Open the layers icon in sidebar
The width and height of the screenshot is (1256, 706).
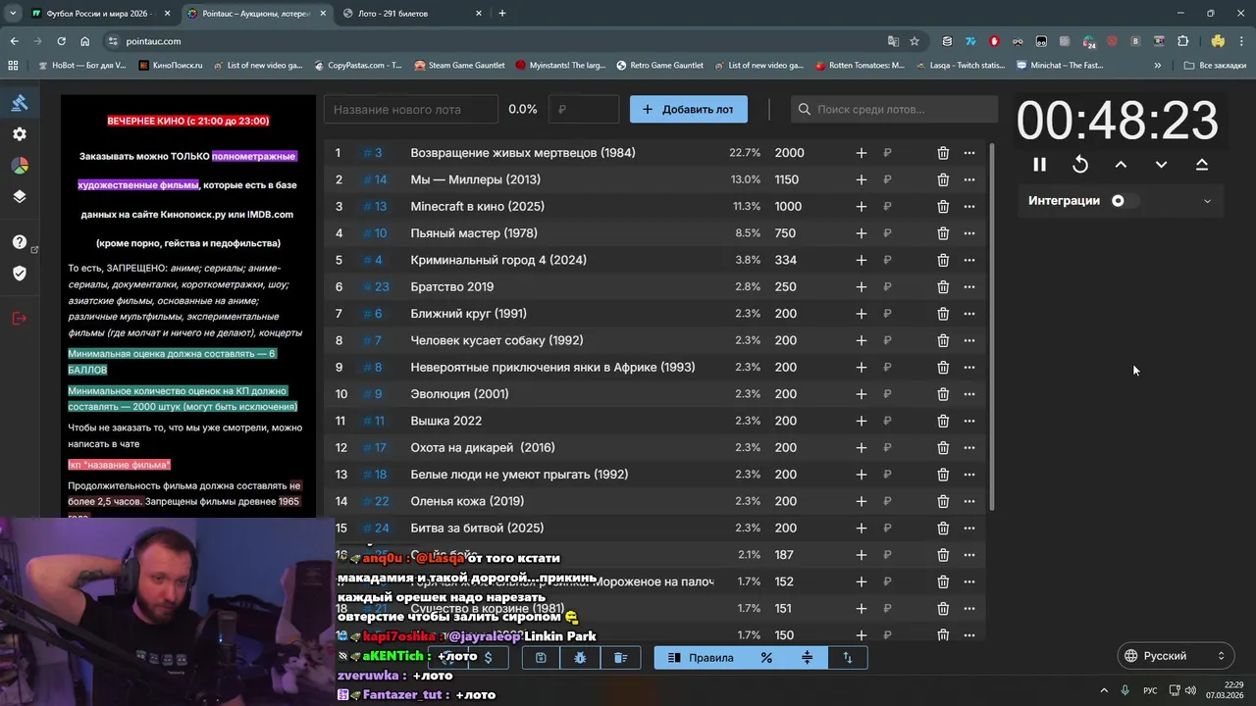(x=20, y=196)
